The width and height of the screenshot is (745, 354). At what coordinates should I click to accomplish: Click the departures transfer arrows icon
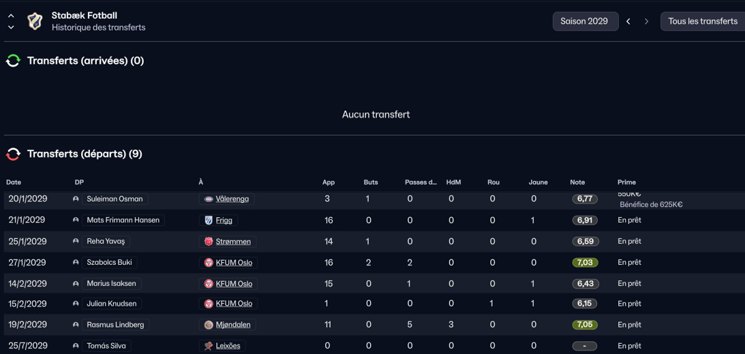point(13,155)
